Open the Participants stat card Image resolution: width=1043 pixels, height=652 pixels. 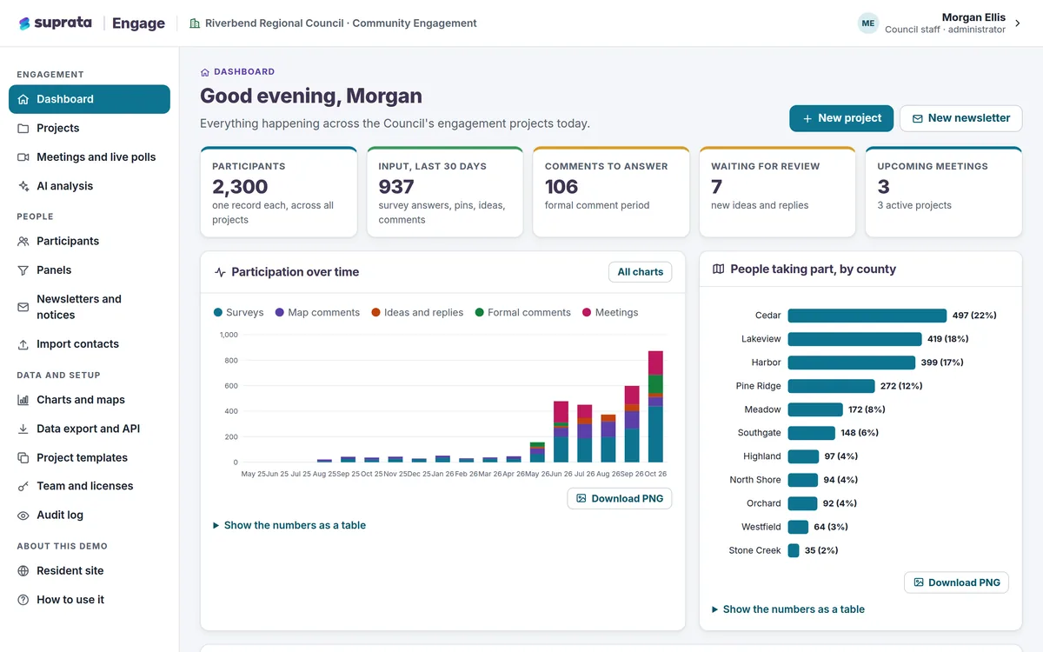[279, 192]
